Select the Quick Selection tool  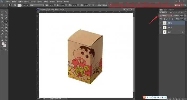coord(6,15)
